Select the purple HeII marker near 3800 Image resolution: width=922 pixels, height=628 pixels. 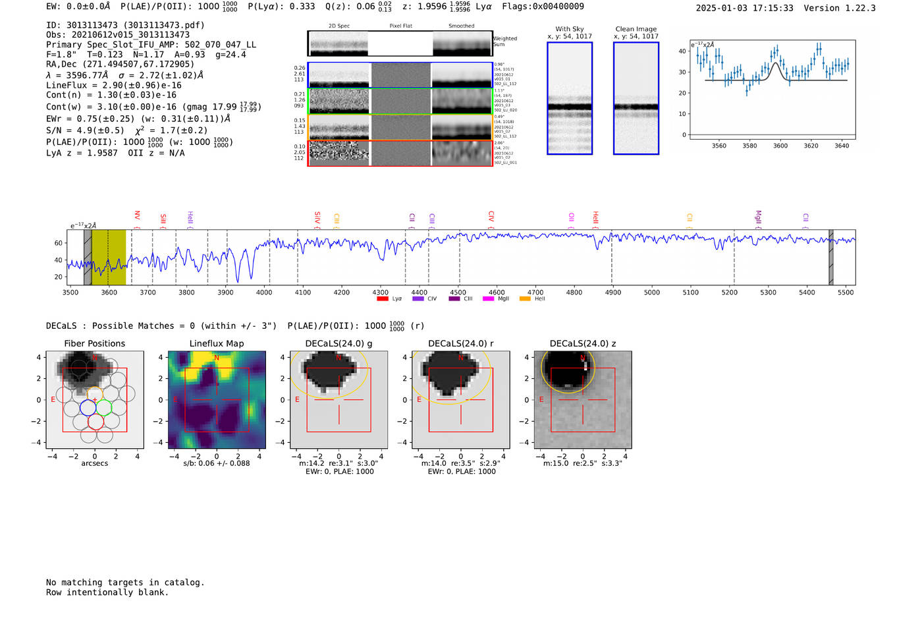190,219
